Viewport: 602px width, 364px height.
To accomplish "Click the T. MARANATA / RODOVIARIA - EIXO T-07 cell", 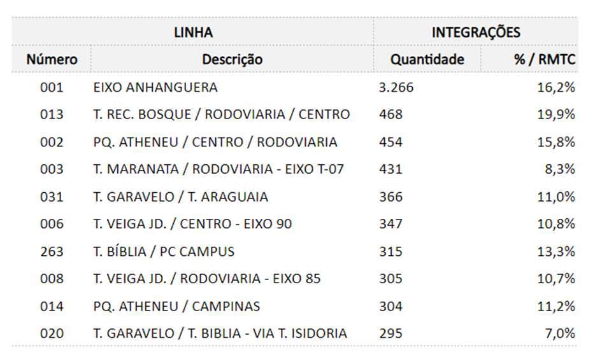I will 219,169.
